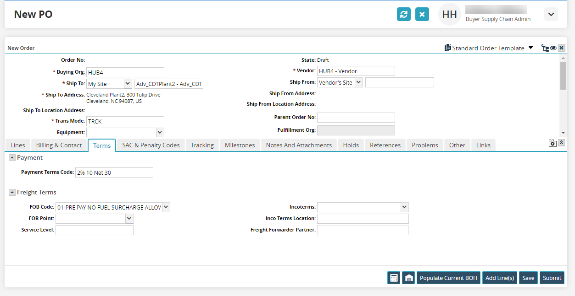Screen dimensions: 575x296
Task: Click the Vendor input field
Action: 356,71
